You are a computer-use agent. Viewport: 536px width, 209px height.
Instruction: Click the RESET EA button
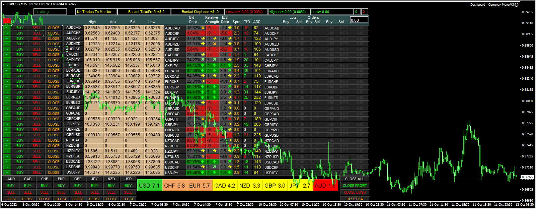pos(355,199)
